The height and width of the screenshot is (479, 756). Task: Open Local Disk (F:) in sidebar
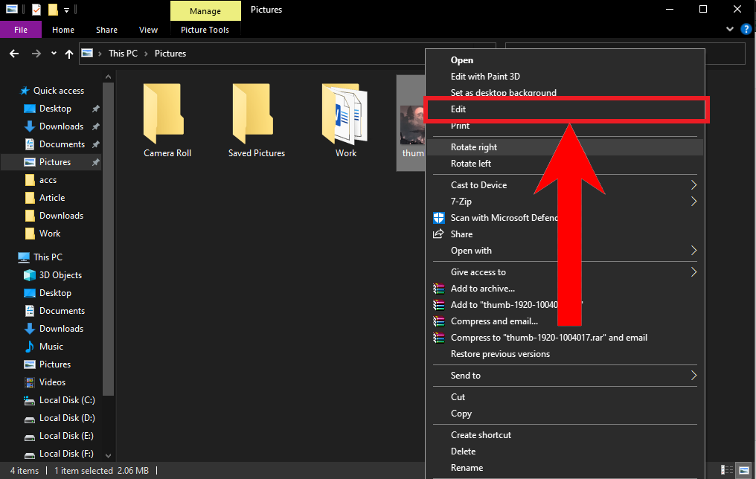tap(66, 454)
